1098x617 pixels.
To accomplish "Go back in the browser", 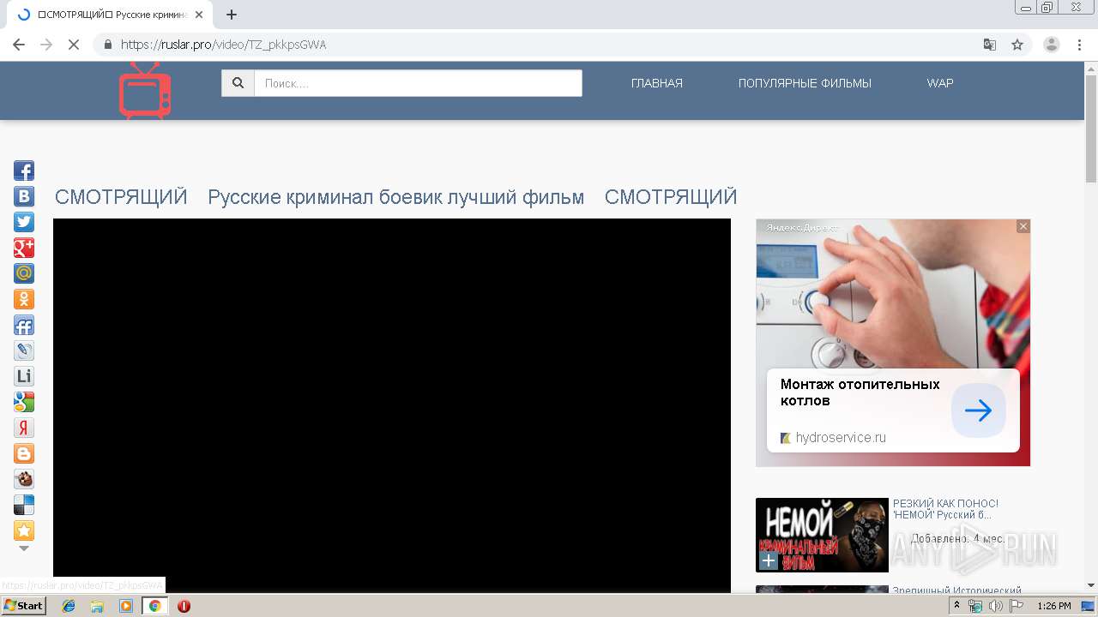I will pos(19,45).
